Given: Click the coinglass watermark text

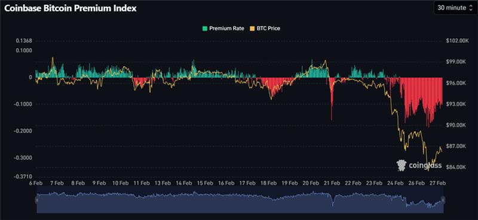Looking at the screenshot, I should tap(425, 165).
